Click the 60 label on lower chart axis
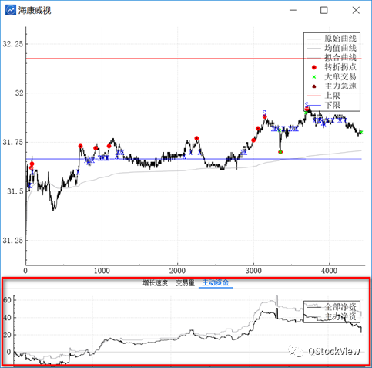The image size is (372, 368). pyautogui.click(x=7, y=300)
